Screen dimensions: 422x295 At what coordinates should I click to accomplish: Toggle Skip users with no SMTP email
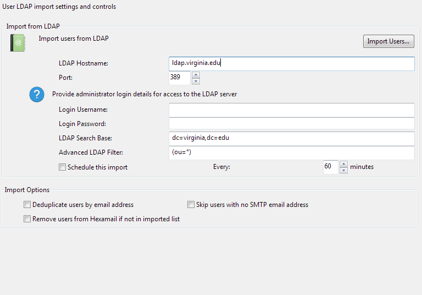[191, 205]
